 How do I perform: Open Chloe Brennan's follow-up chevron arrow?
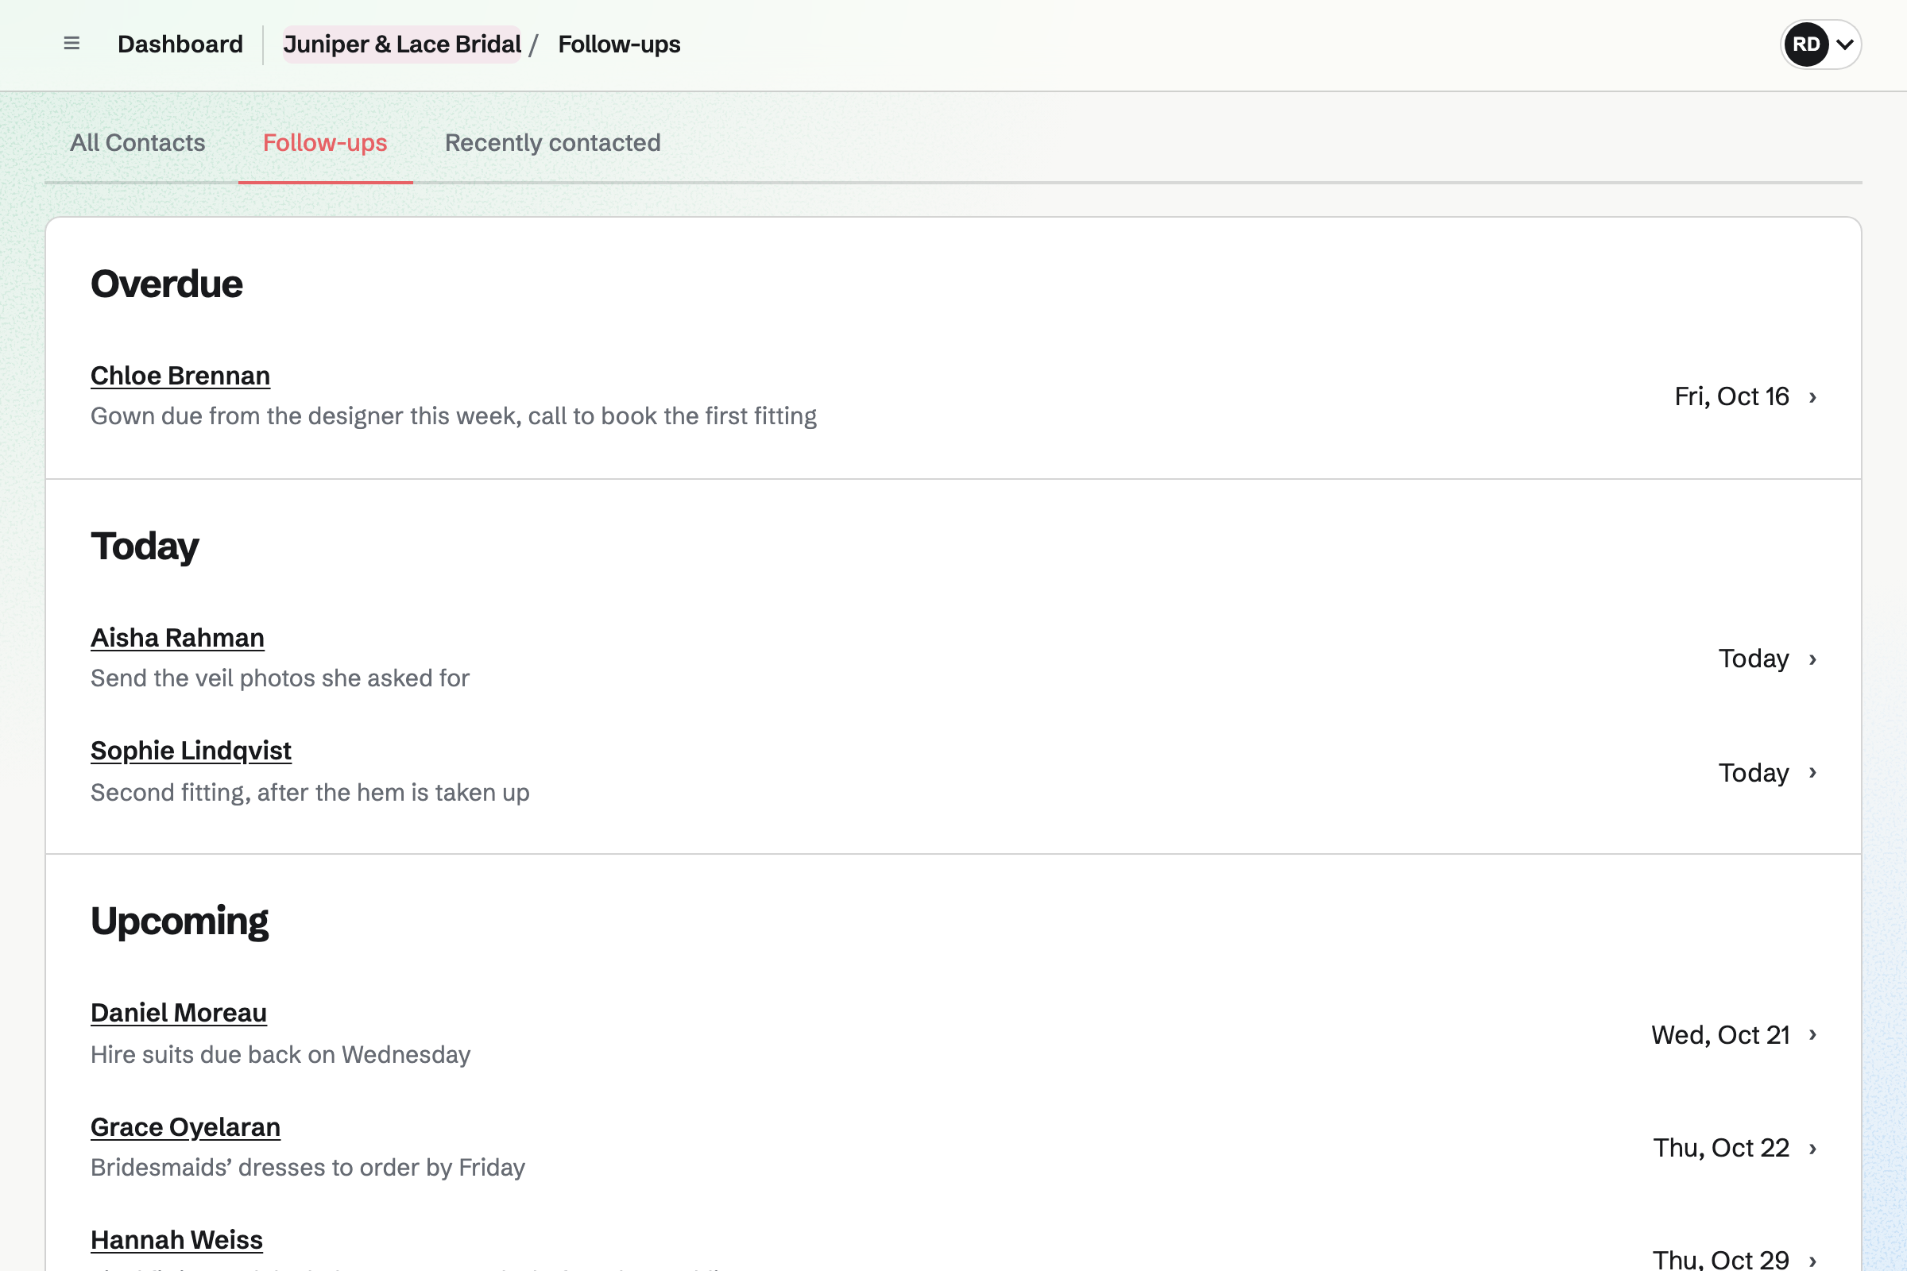(1813, 397)
